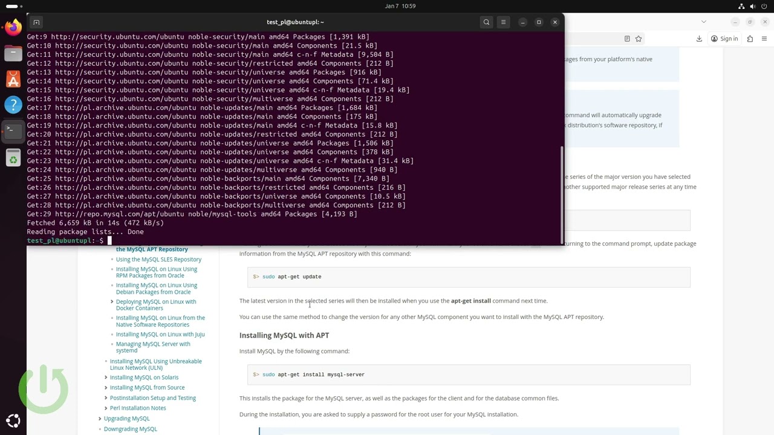The image size is (774, 435).
Task: Click the Terminal icon in dock
Action: [13, 132]
